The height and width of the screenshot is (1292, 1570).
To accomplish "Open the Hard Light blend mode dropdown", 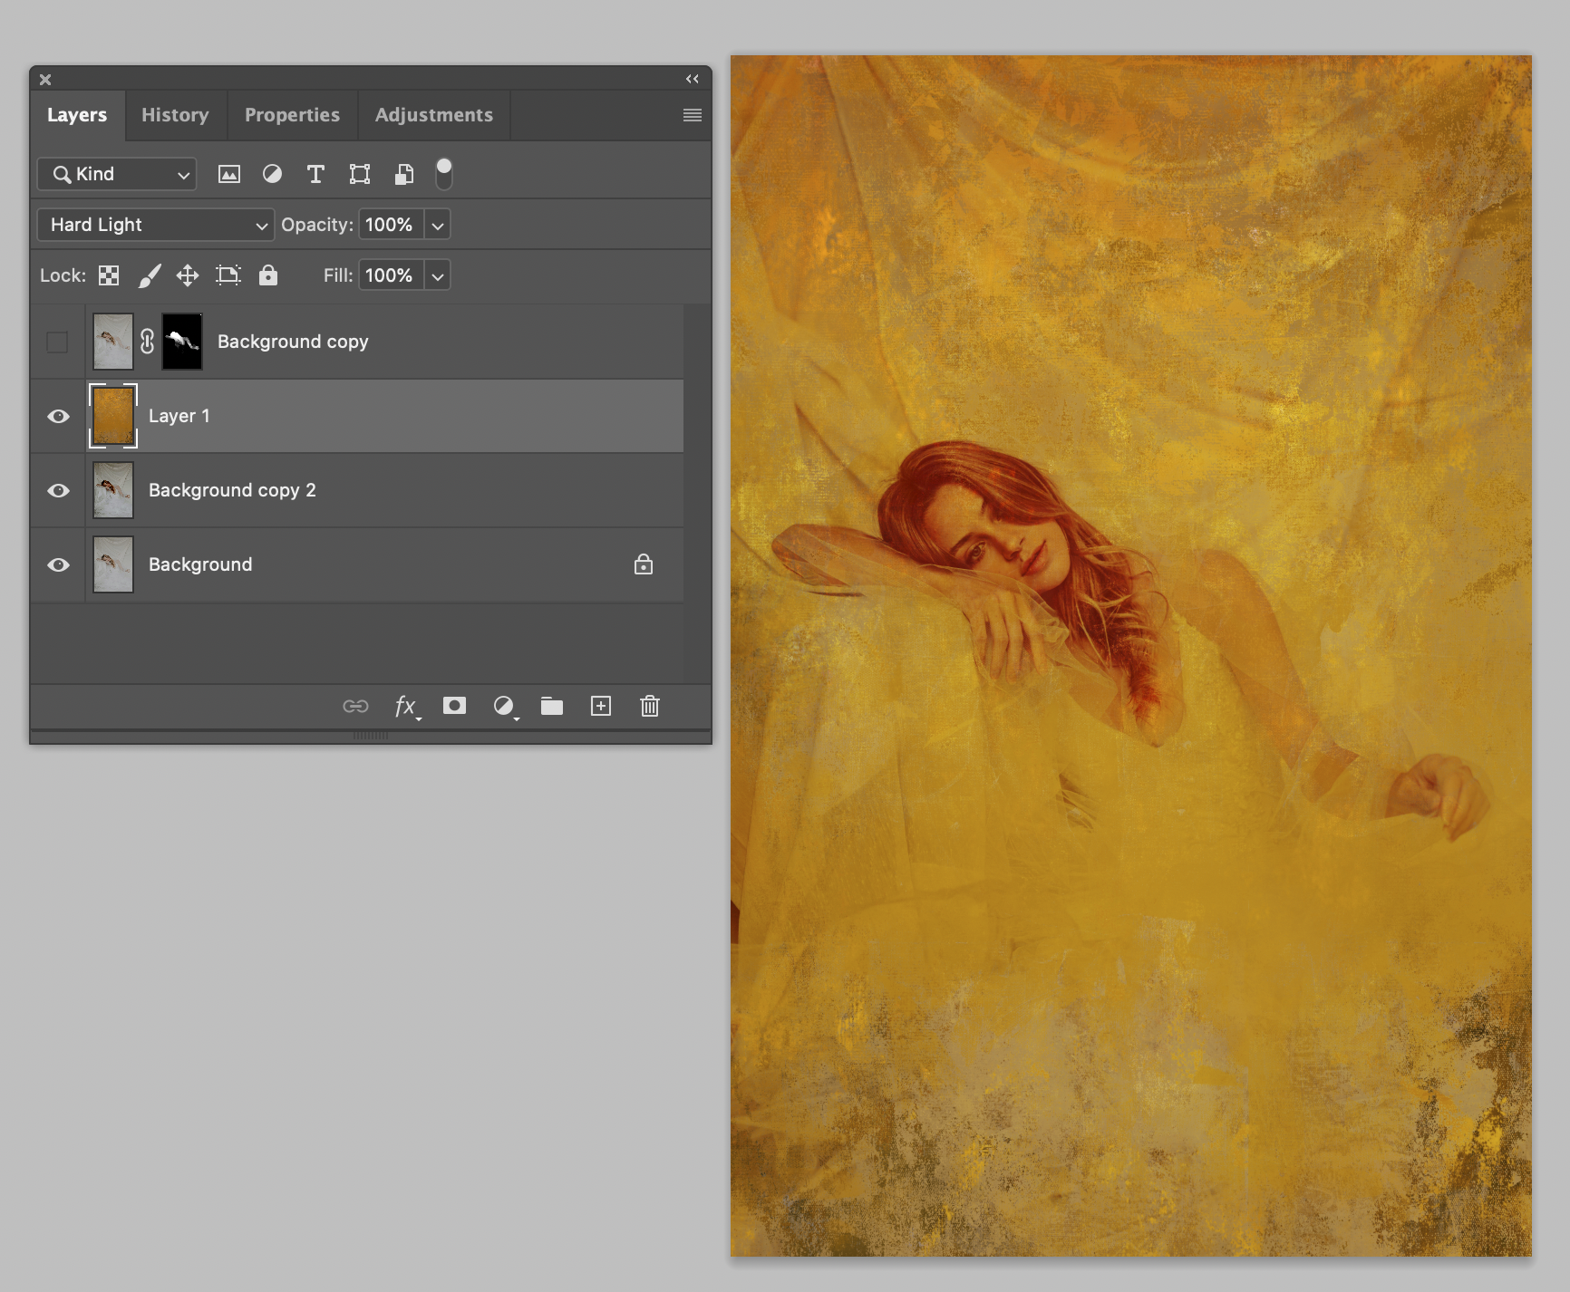I will [156, 225].
